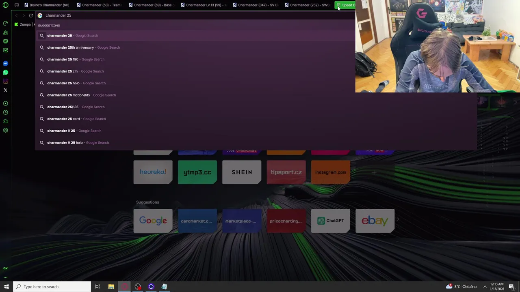Open the cardmarket suggestion tile

pos(197,221)
